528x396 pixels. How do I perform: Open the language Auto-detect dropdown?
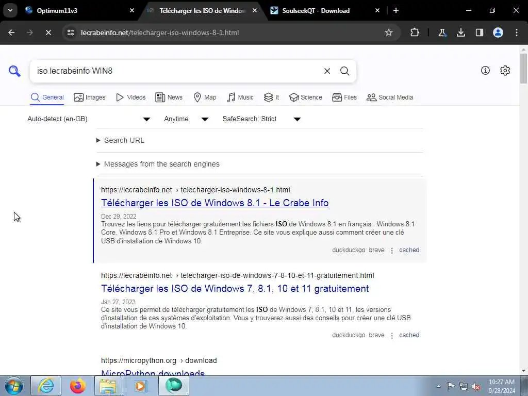tap(89, 119)
